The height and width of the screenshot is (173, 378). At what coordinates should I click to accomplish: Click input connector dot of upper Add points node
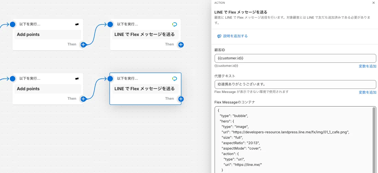[13, 24]
